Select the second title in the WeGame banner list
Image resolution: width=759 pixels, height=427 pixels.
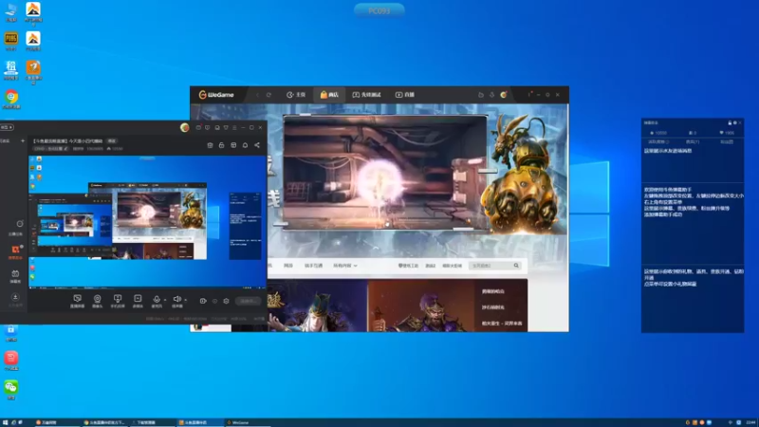[x=493, y=307]
